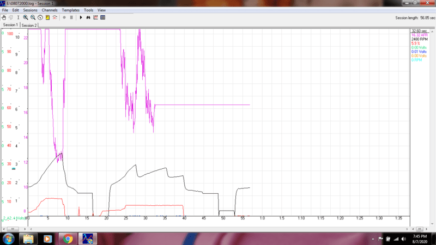Image resolution: width=436 pixels, height=245 pixels.
Task: Click the zoom out magnifier icon
Action: point(33,17)
